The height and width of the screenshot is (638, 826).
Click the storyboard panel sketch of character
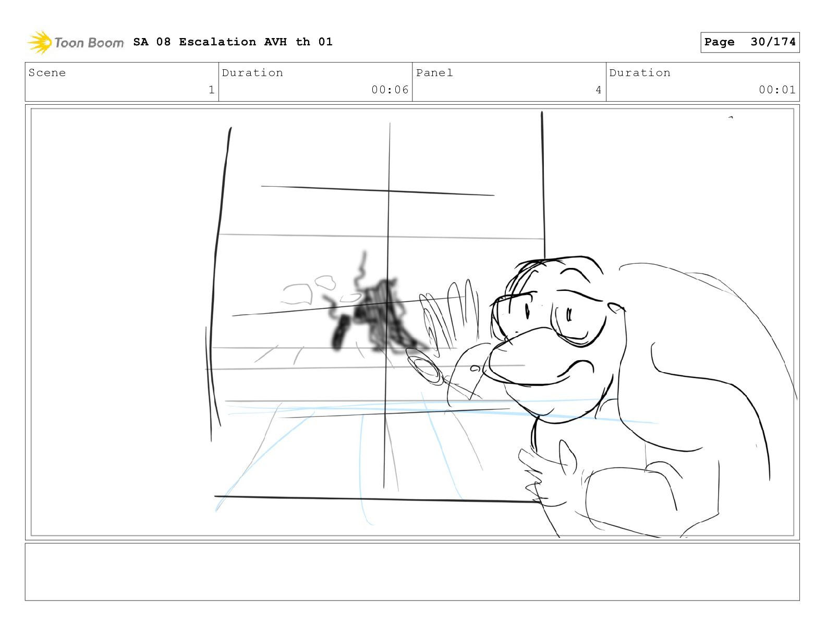412,322
